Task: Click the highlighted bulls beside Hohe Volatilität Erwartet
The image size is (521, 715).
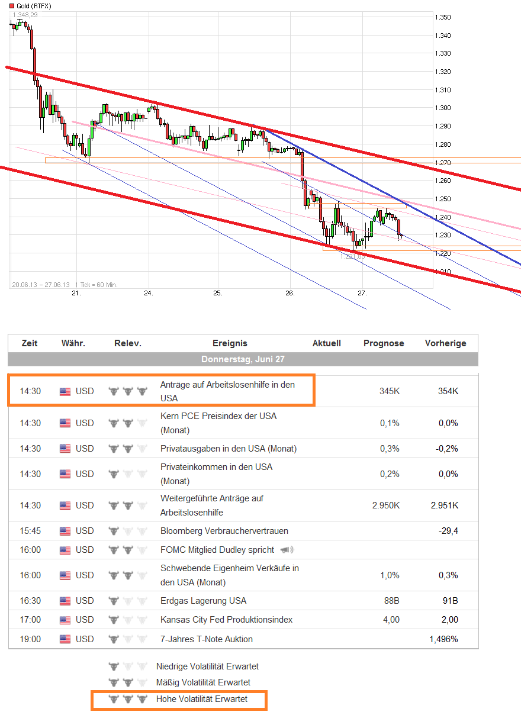Action: click(x=127, y=700)
